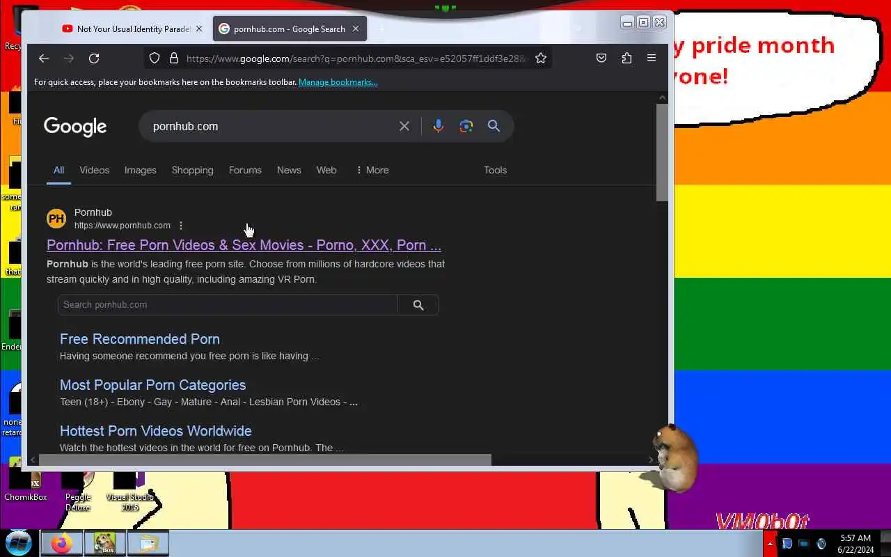Close the Google Search tab

click(356, 29)
